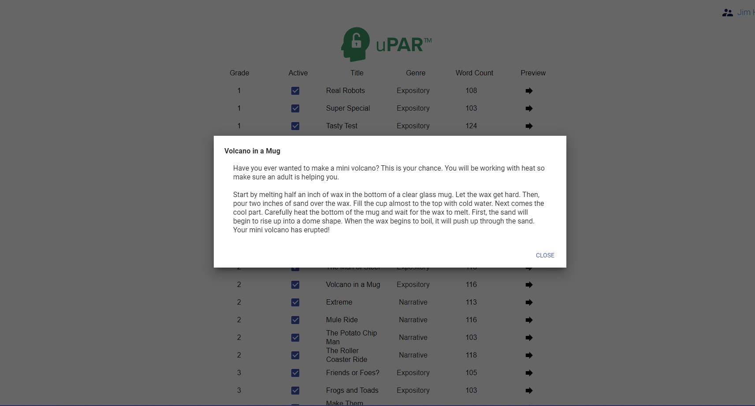Select the Mule Ride title text
Image resolution: width=755 pixels, height=406 pixels.
(342, 320)
